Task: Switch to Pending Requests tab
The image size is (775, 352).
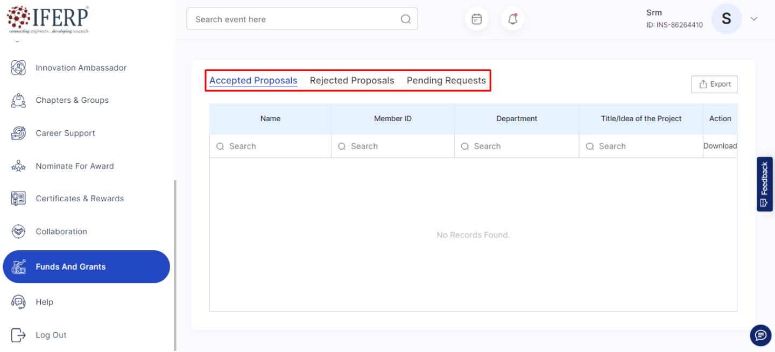Action: click(446, 81)
